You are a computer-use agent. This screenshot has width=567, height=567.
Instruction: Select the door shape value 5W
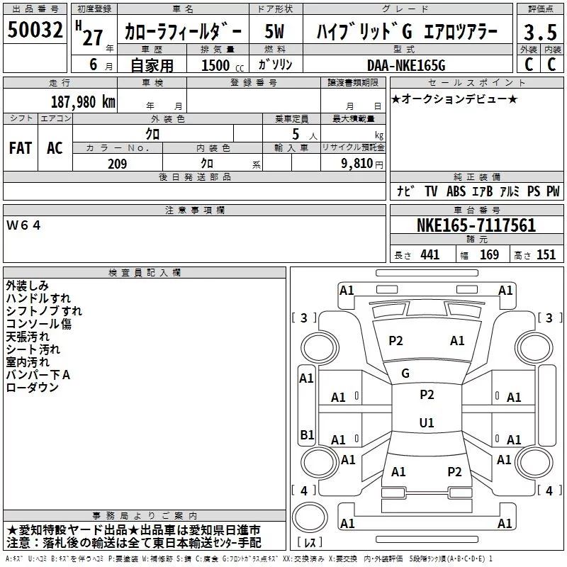pos(274,31)
